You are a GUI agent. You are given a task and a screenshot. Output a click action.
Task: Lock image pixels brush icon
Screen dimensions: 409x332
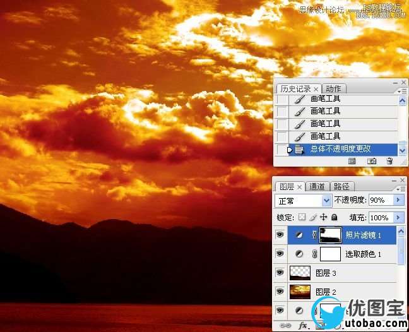(x=313, y=217)
